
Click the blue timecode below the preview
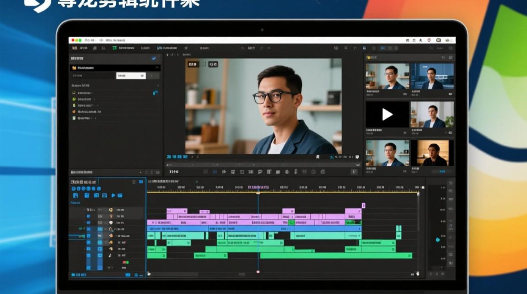coord(177,157)
